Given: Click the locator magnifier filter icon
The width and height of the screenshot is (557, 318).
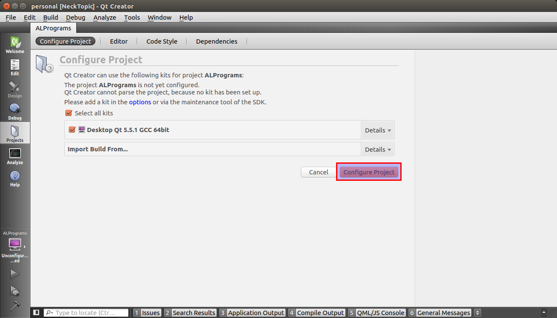Looking at the screenshot, I should pyautogui.click(x=49, y=313).
